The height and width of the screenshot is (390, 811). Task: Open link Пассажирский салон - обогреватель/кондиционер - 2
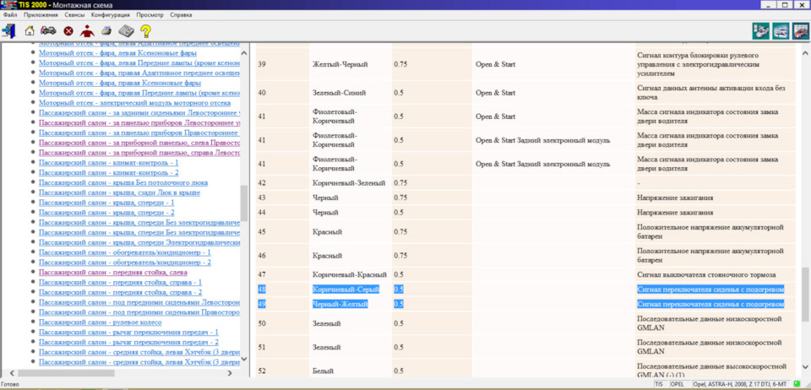pyautogui.click(x=125, y=263)
